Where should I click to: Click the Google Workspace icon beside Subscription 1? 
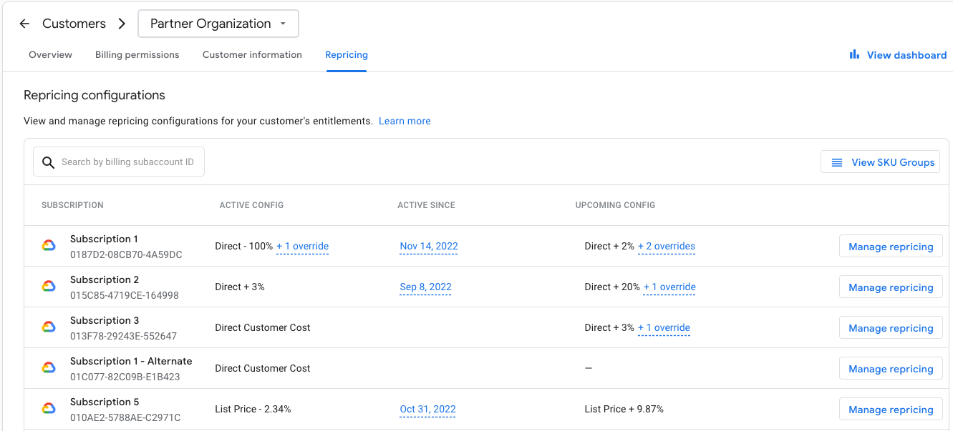[x=47, y=244]
